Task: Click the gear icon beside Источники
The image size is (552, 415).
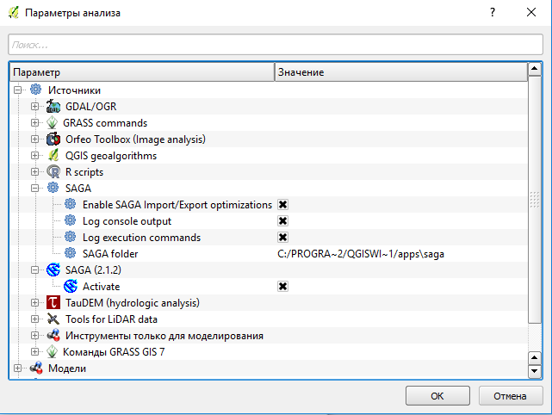Action: pos(35,90)
